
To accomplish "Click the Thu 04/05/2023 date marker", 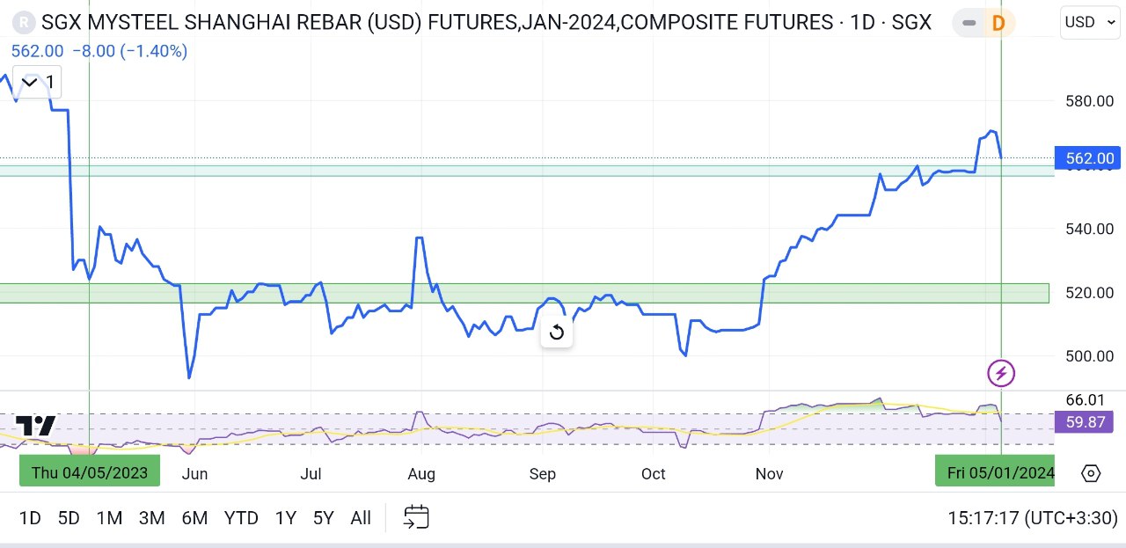I will point(90,472).
